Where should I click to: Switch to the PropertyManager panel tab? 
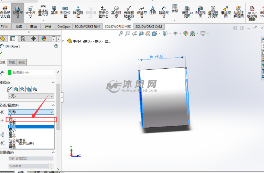pos(13,39)
